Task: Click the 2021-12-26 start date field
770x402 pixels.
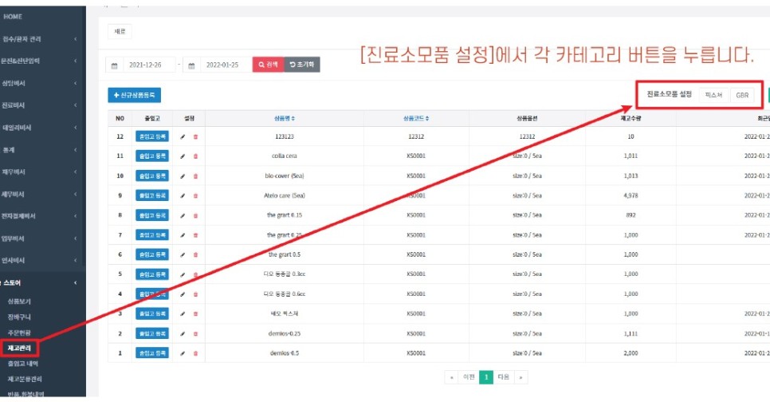Action: coord(149,65)
